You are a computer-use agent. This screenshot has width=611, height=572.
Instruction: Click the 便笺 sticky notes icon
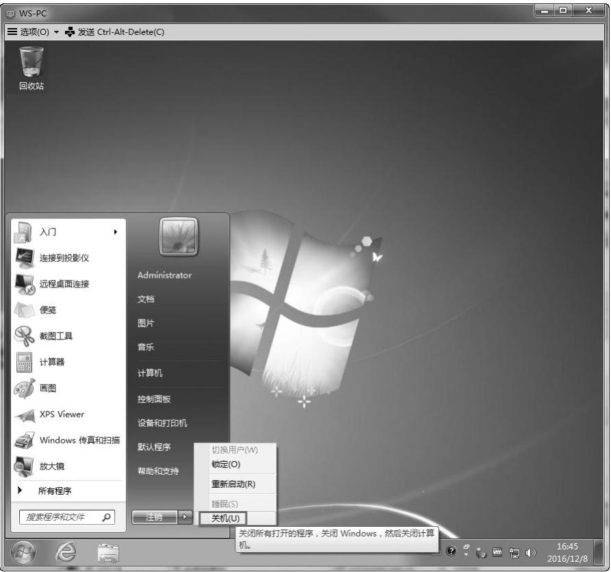(24, 310)
